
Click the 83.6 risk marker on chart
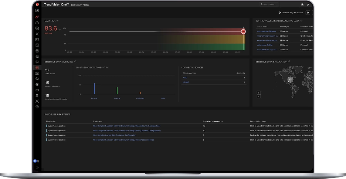click(243, 31)
